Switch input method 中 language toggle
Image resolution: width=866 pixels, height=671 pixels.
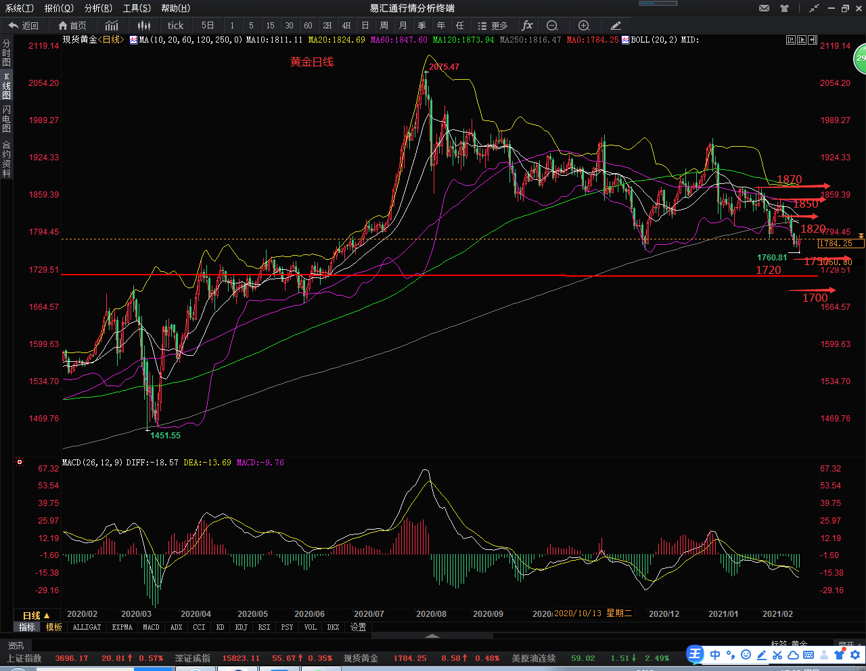[x=715, y=655]
